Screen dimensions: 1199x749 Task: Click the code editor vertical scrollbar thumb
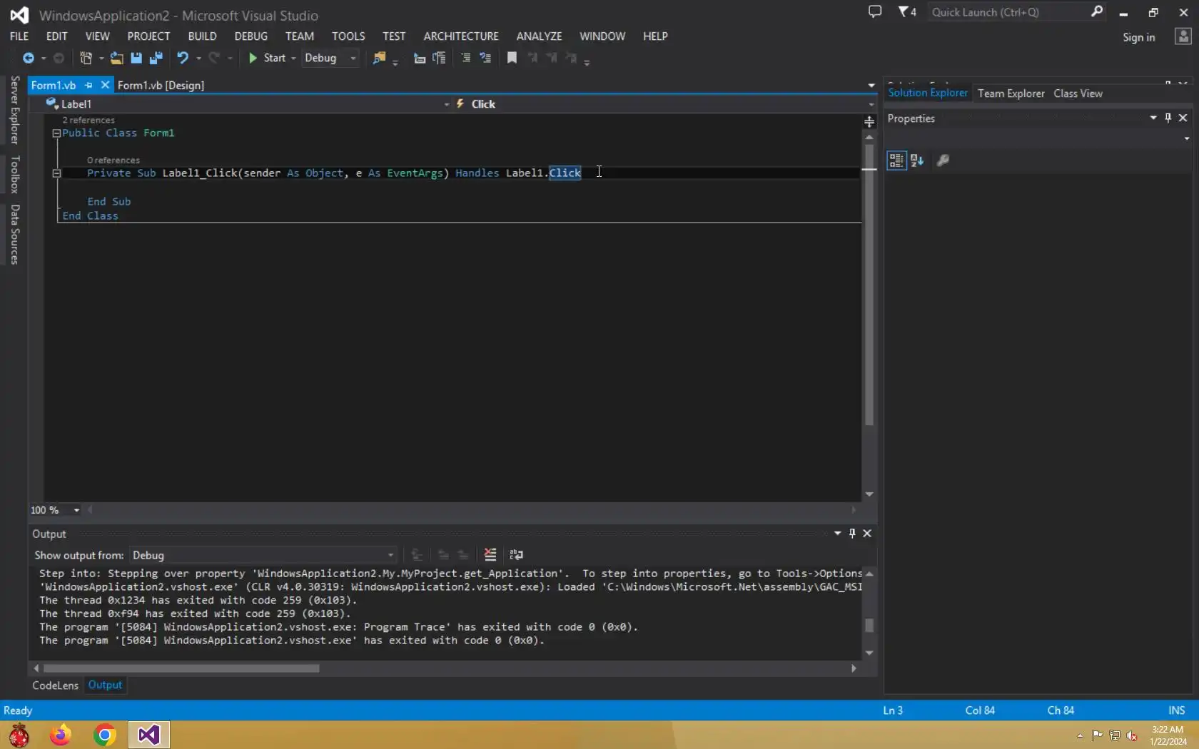click(x=869, y=285)
